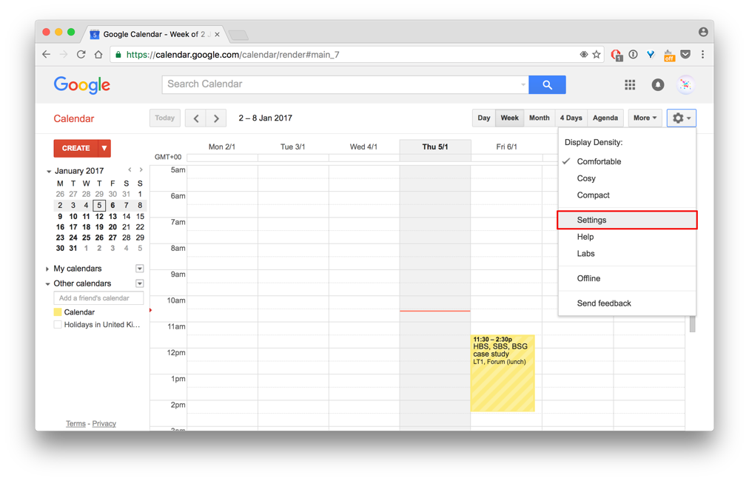The height and width of the screenshot is (481, 749).
Task: Go to previous week arrow
Action: point(196,118)
